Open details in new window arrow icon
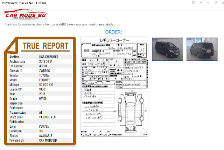 tap(216, 3)
